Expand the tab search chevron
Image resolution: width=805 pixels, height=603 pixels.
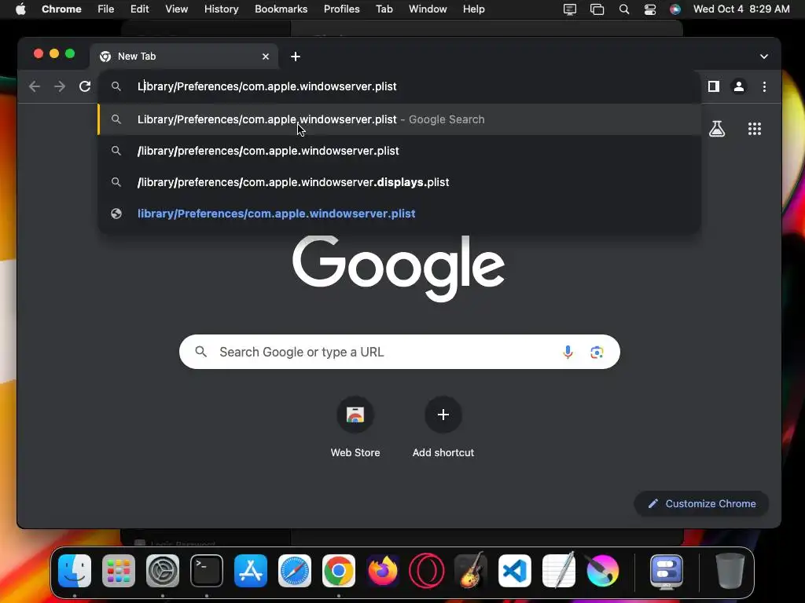click(x=764, y=57)
